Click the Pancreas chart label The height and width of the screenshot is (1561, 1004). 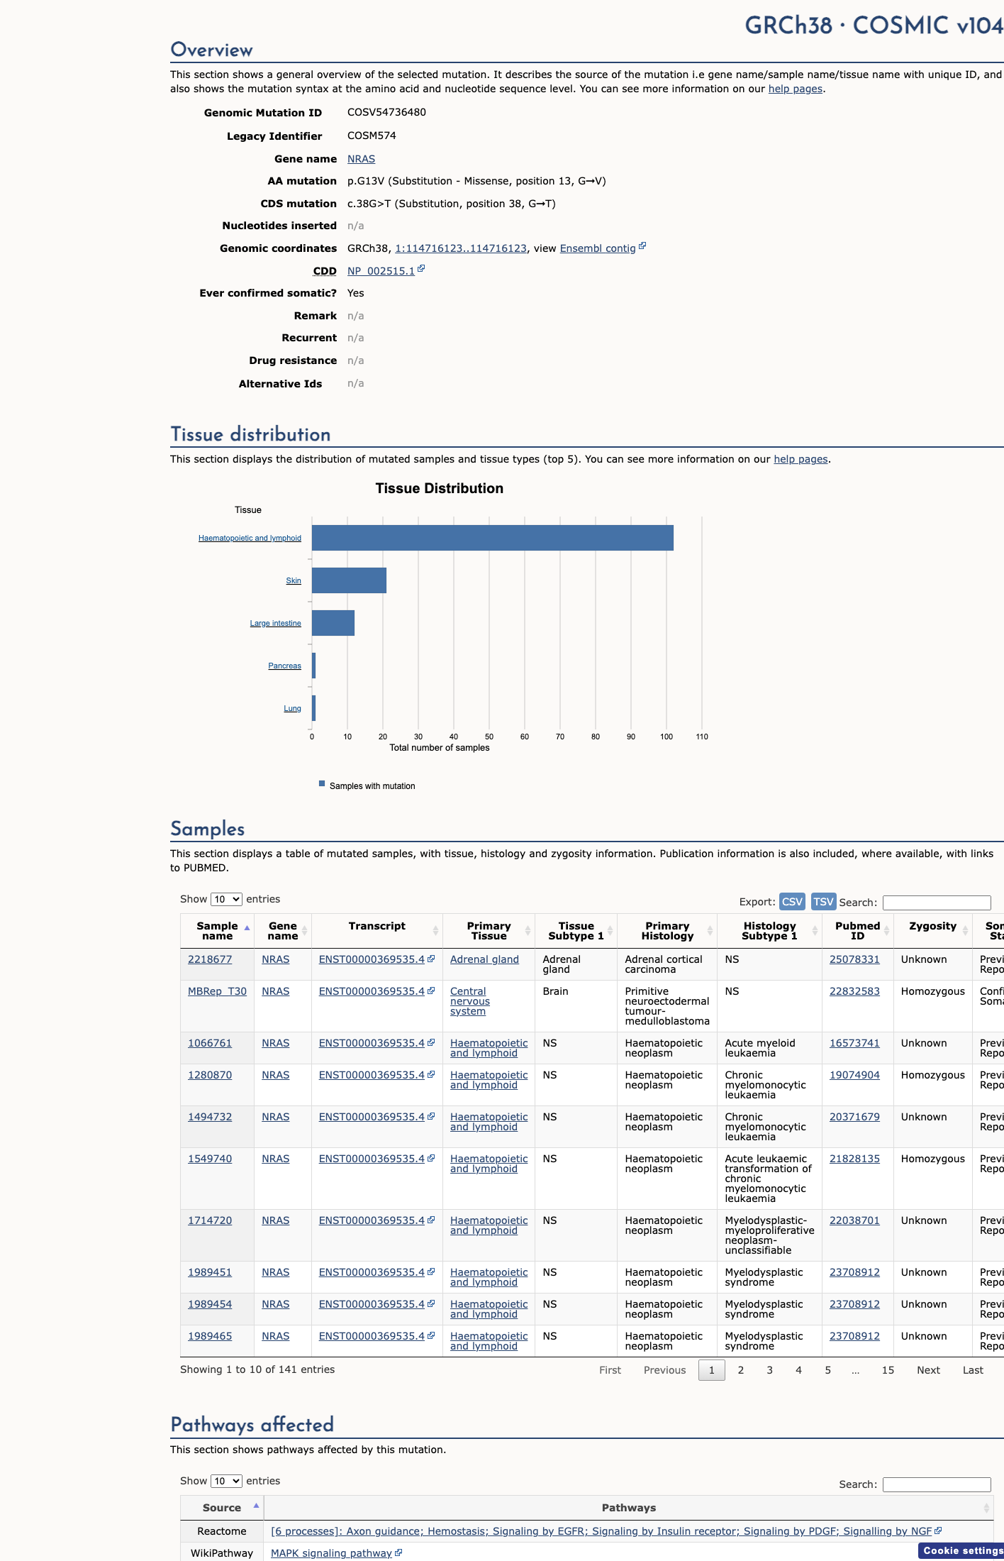[x=284, y=666]
